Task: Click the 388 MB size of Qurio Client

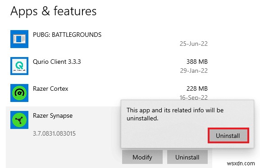Action: [197, 62]
